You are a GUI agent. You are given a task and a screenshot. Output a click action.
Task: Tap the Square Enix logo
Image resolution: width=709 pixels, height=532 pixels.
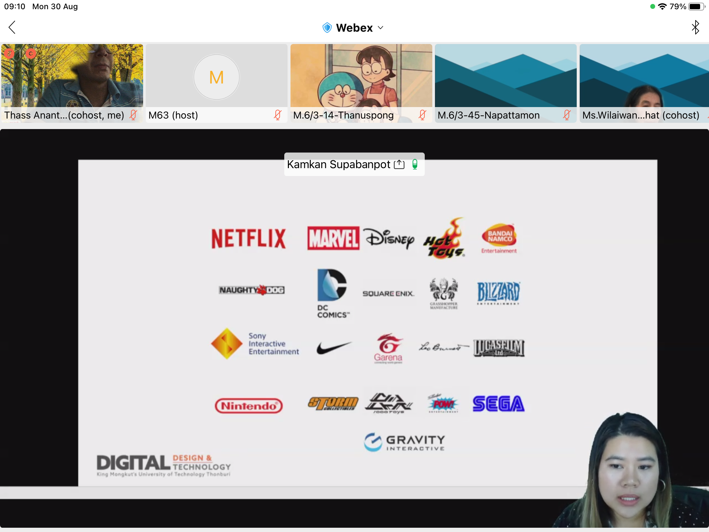[x=388, y=293]
